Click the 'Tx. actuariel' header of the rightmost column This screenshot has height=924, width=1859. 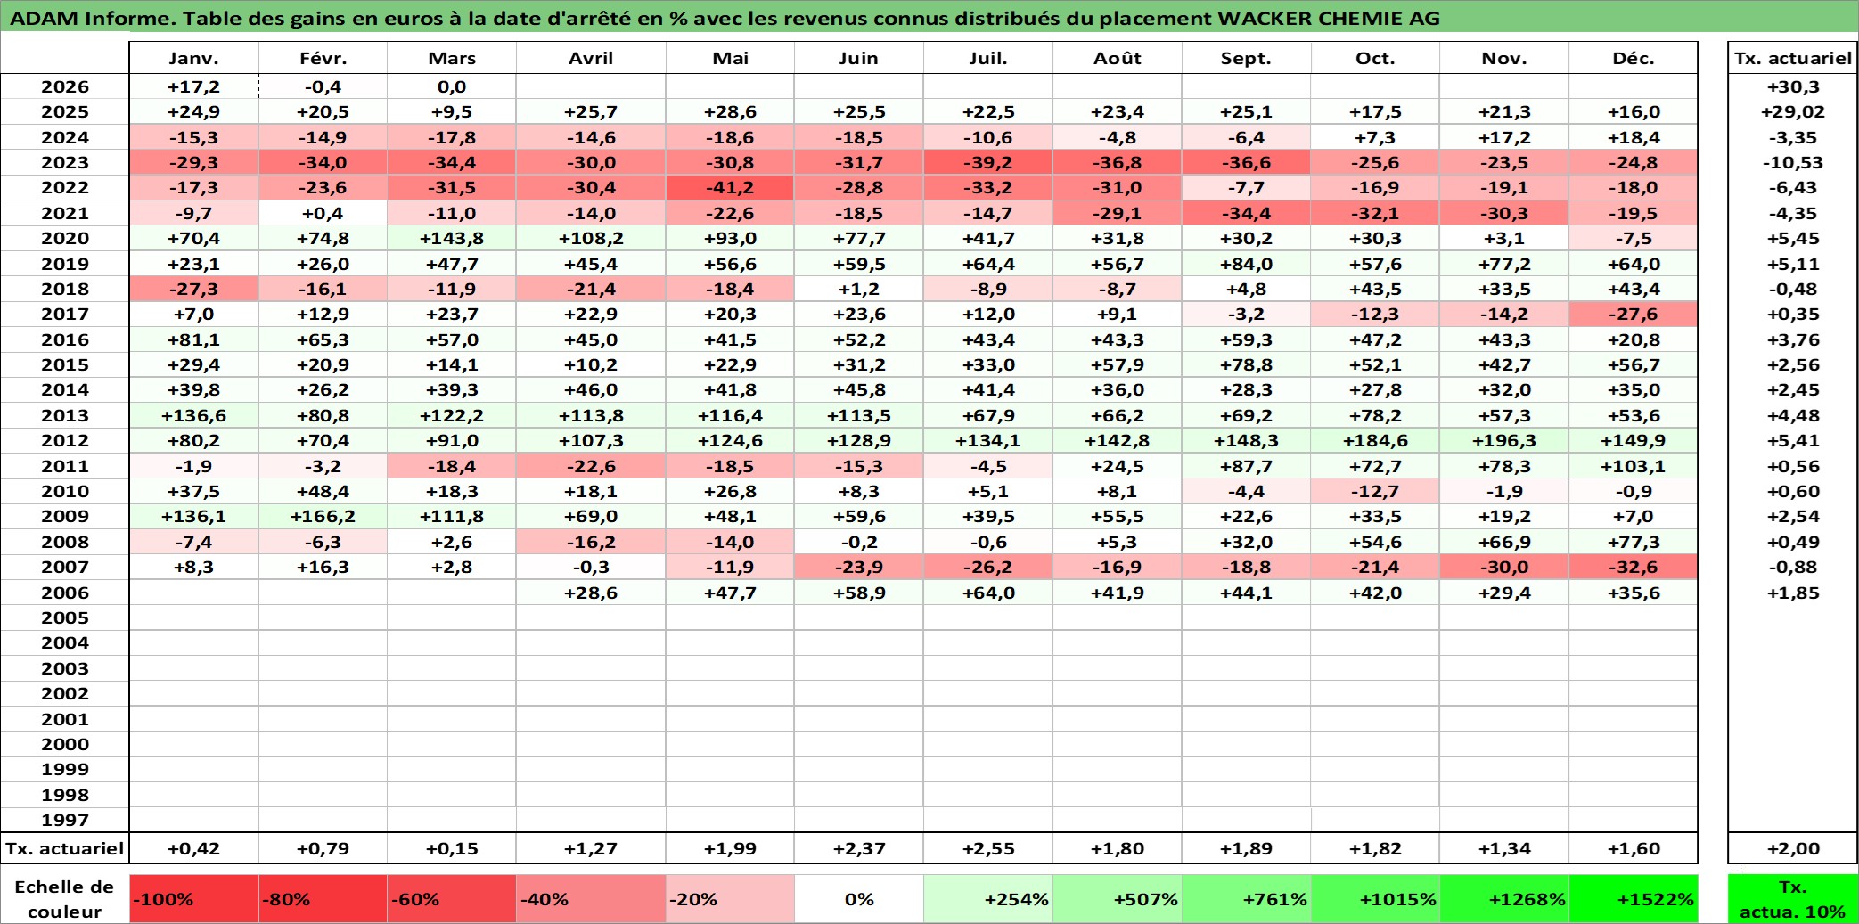pos(1793,58)
